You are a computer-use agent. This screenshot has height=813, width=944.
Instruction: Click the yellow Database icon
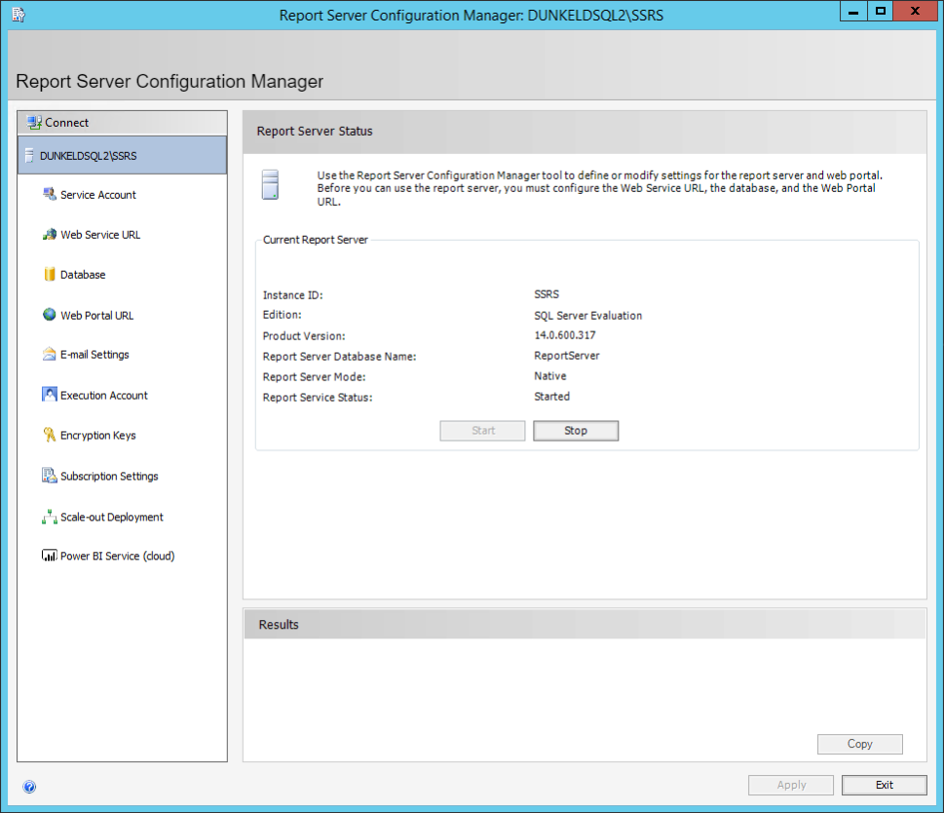50,274
